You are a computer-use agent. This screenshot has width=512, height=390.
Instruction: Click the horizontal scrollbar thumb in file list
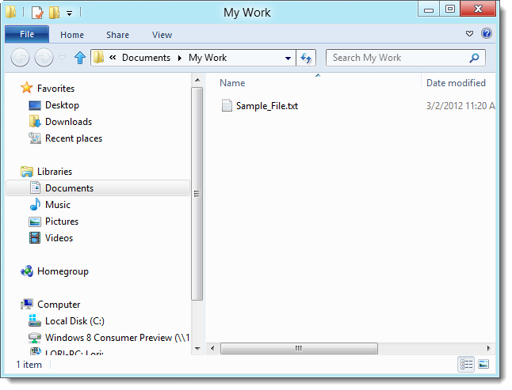pos(299,348)
